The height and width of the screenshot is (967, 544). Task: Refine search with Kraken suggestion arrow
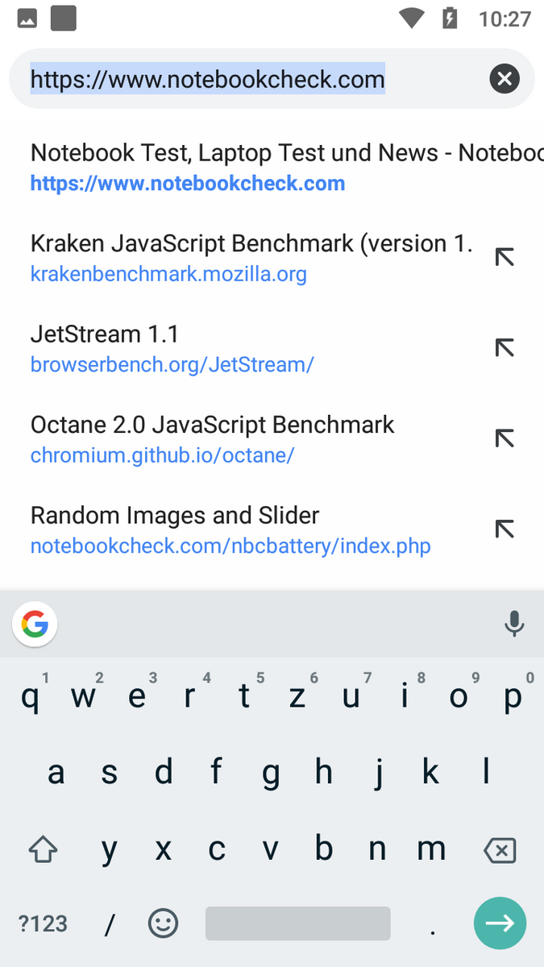point(505,258)
